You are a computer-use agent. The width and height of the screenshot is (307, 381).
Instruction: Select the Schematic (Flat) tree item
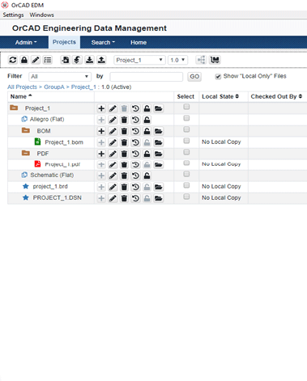point(52,175)
